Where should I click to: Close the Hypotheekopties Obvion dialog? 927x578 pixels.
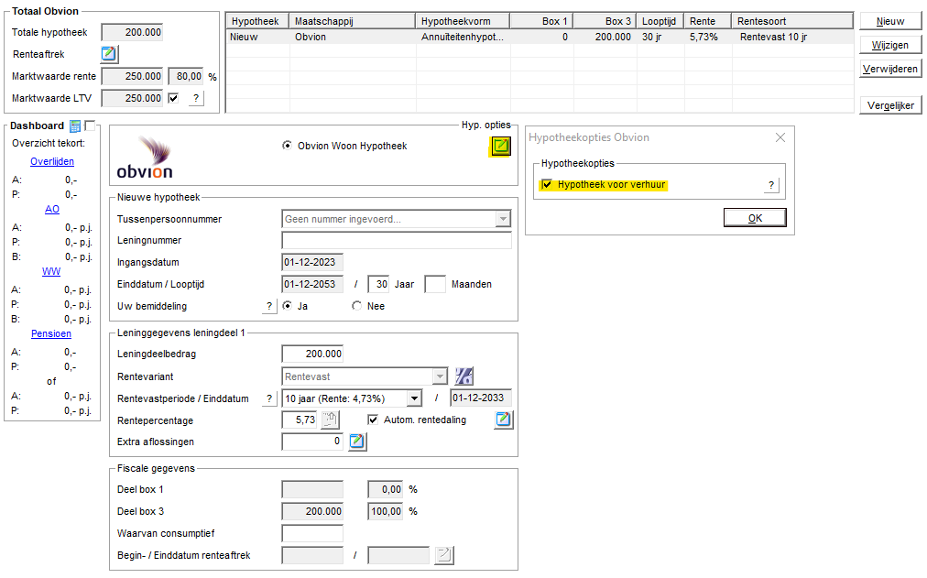[780, 137]
